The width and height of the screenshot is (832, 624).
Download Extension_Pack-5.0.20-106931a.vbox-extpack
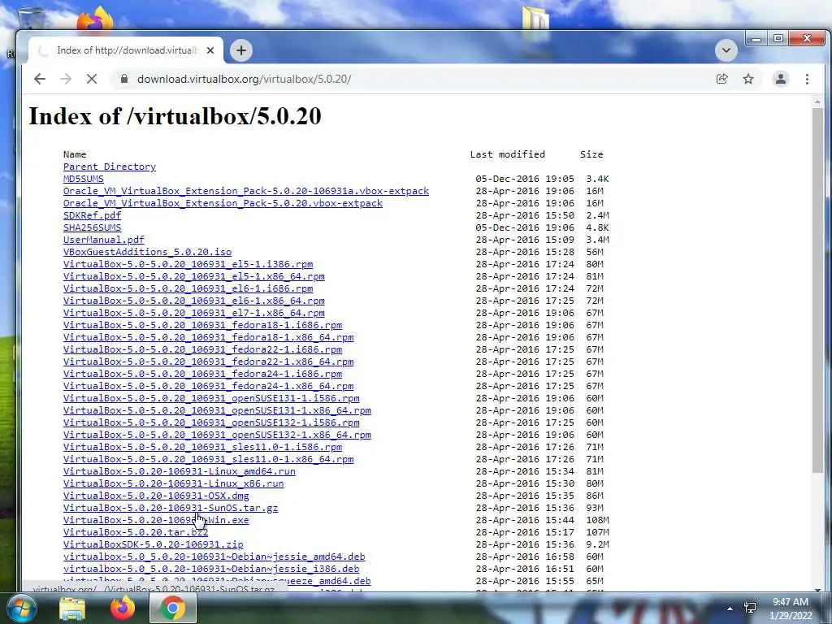(246, 191)
